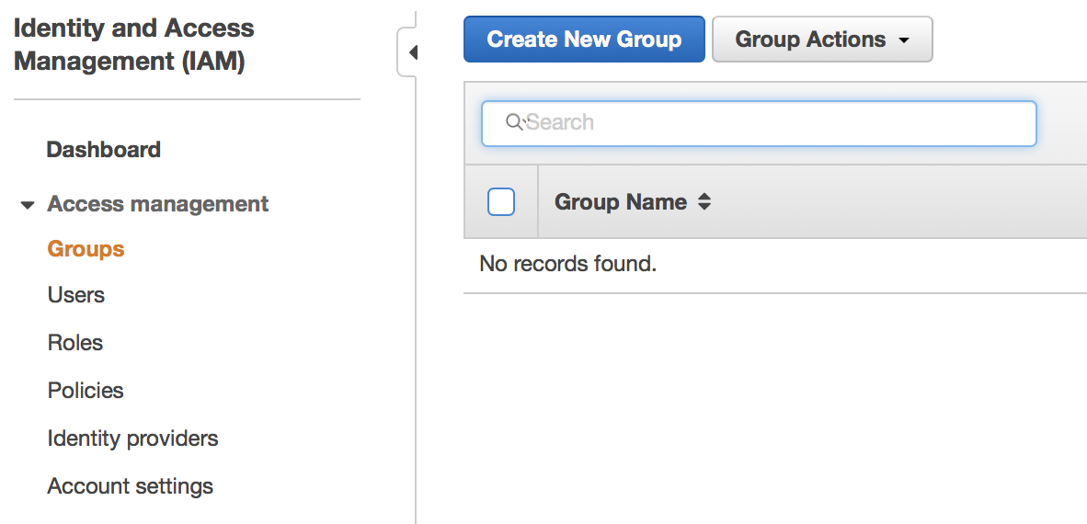Screen dimensions: 1087x524
Task: Tick the select-all groups checkbox
Action: pyautogui.click(x=501, y=202)
